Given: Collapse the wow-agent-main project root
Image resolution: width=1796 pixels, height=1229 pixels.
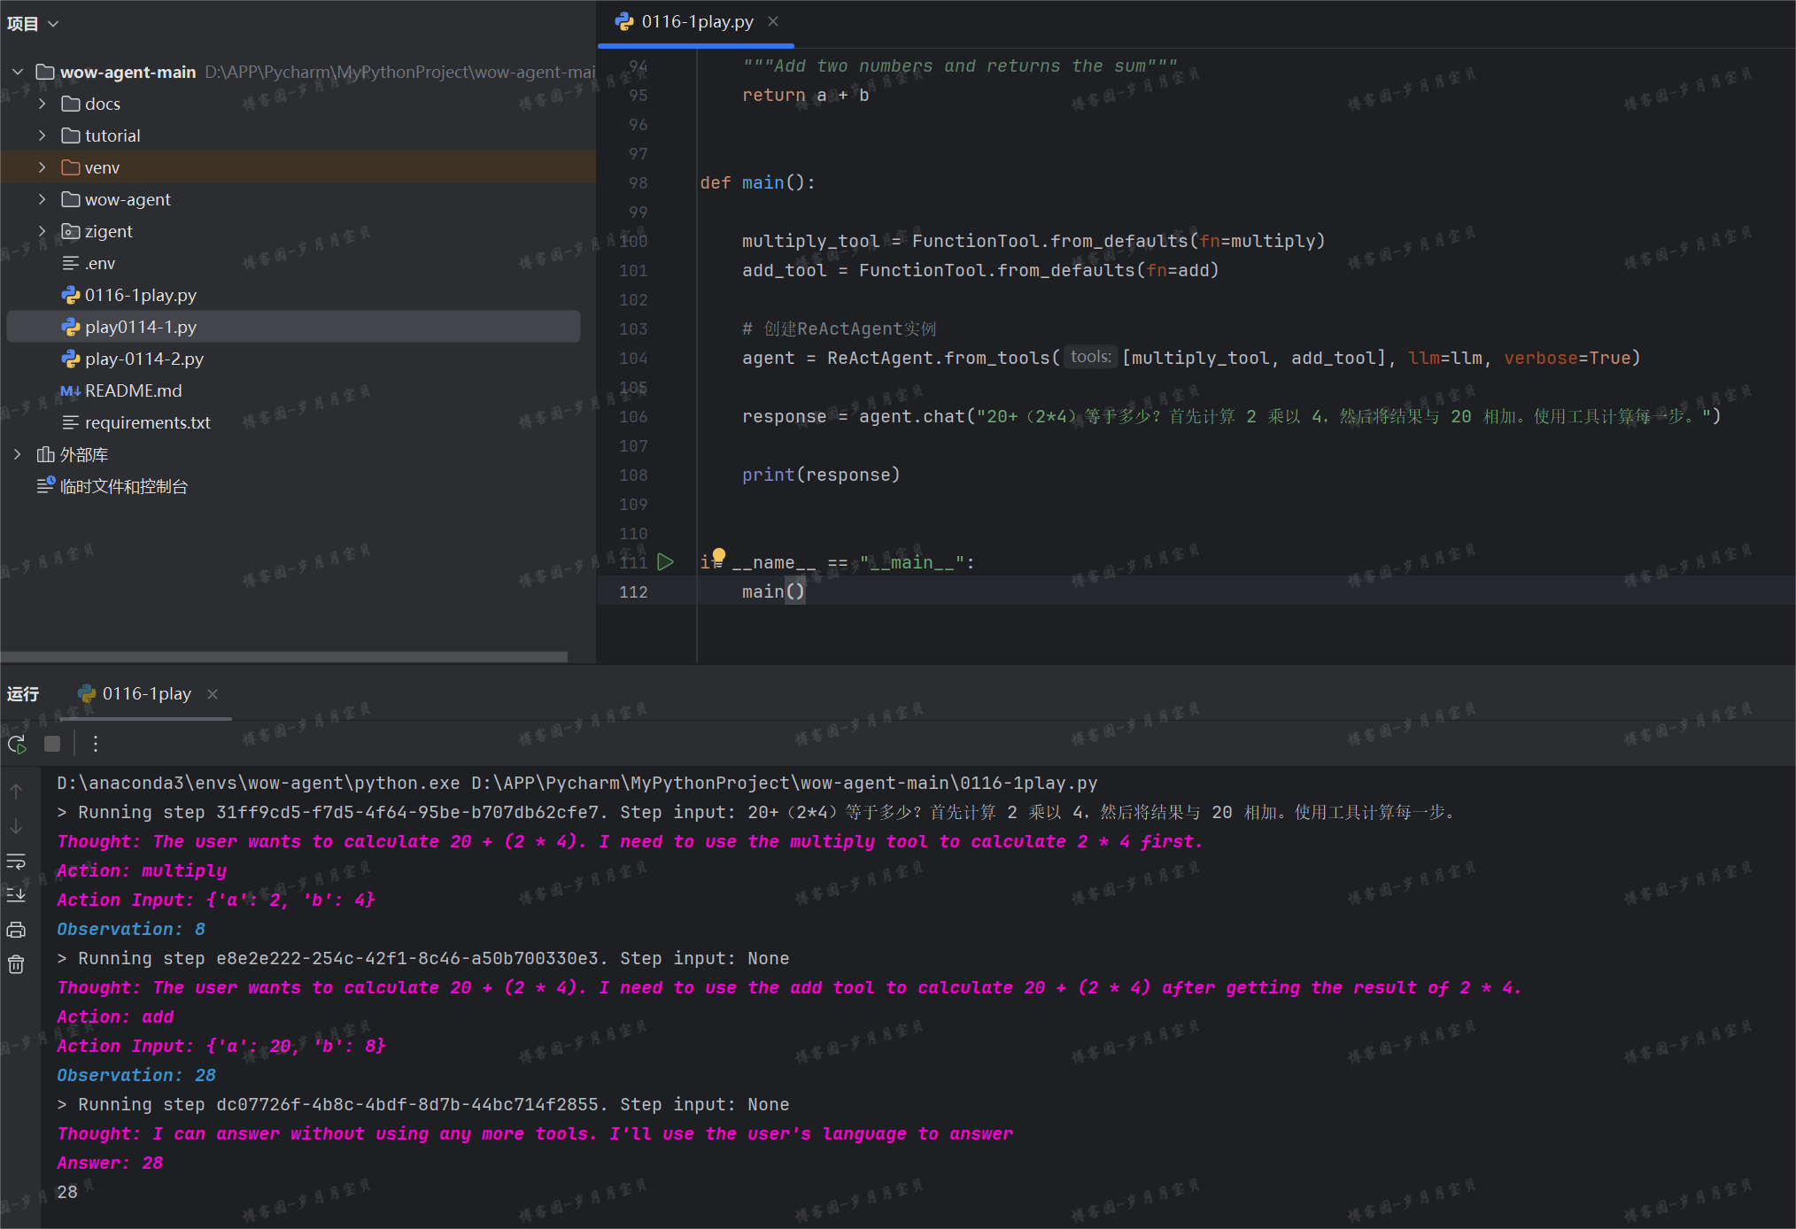Looking at the screenshot, I should point(18,72).
